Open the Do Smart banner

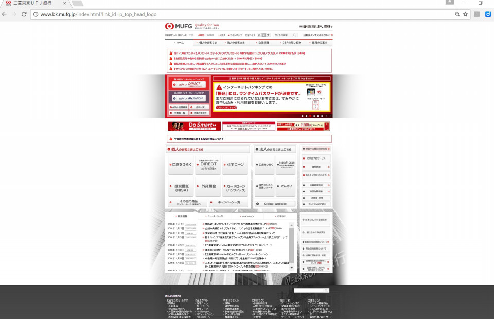194,126
